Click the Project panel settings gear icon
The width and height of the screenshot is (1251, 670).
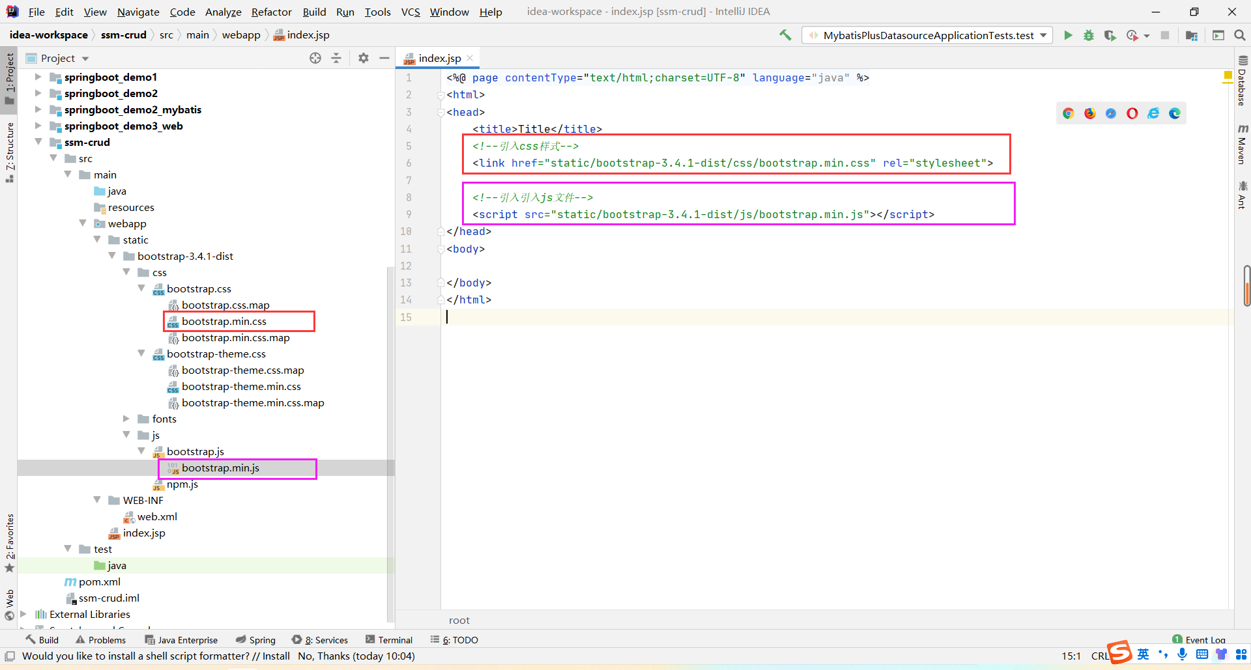click(x=364, y=58)
